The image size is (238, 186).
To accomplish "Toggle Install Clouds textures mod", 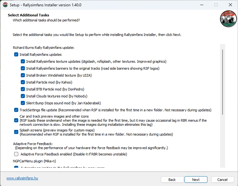I will [23, 96].
